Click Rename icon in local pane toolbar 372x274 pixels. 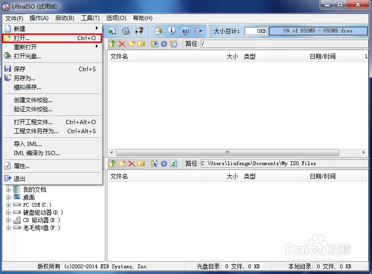(x=141, y=164)
